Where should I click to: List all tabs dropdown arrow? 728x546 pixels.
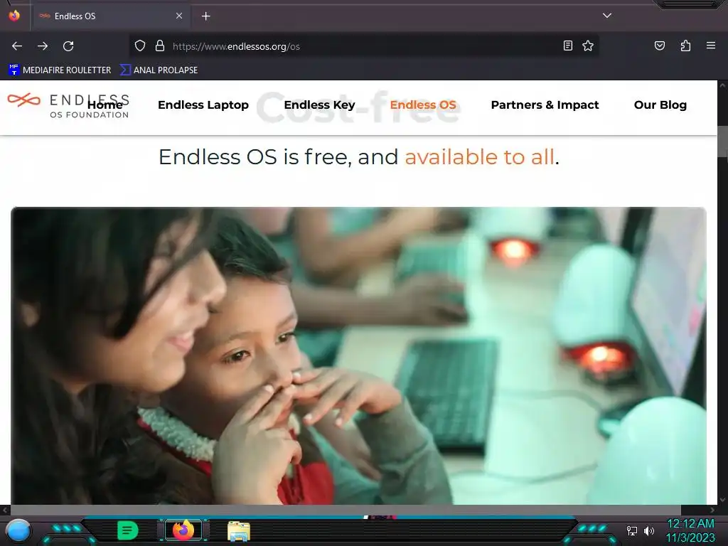click(607, 16)
